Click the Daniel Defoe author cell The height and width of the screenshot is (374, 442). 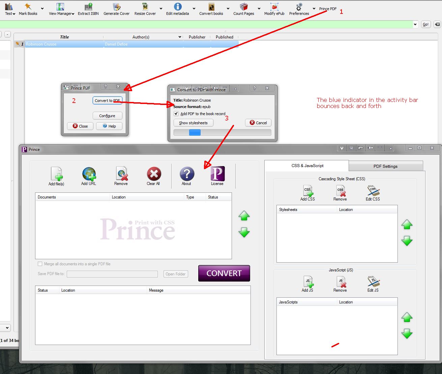(143, 44)
